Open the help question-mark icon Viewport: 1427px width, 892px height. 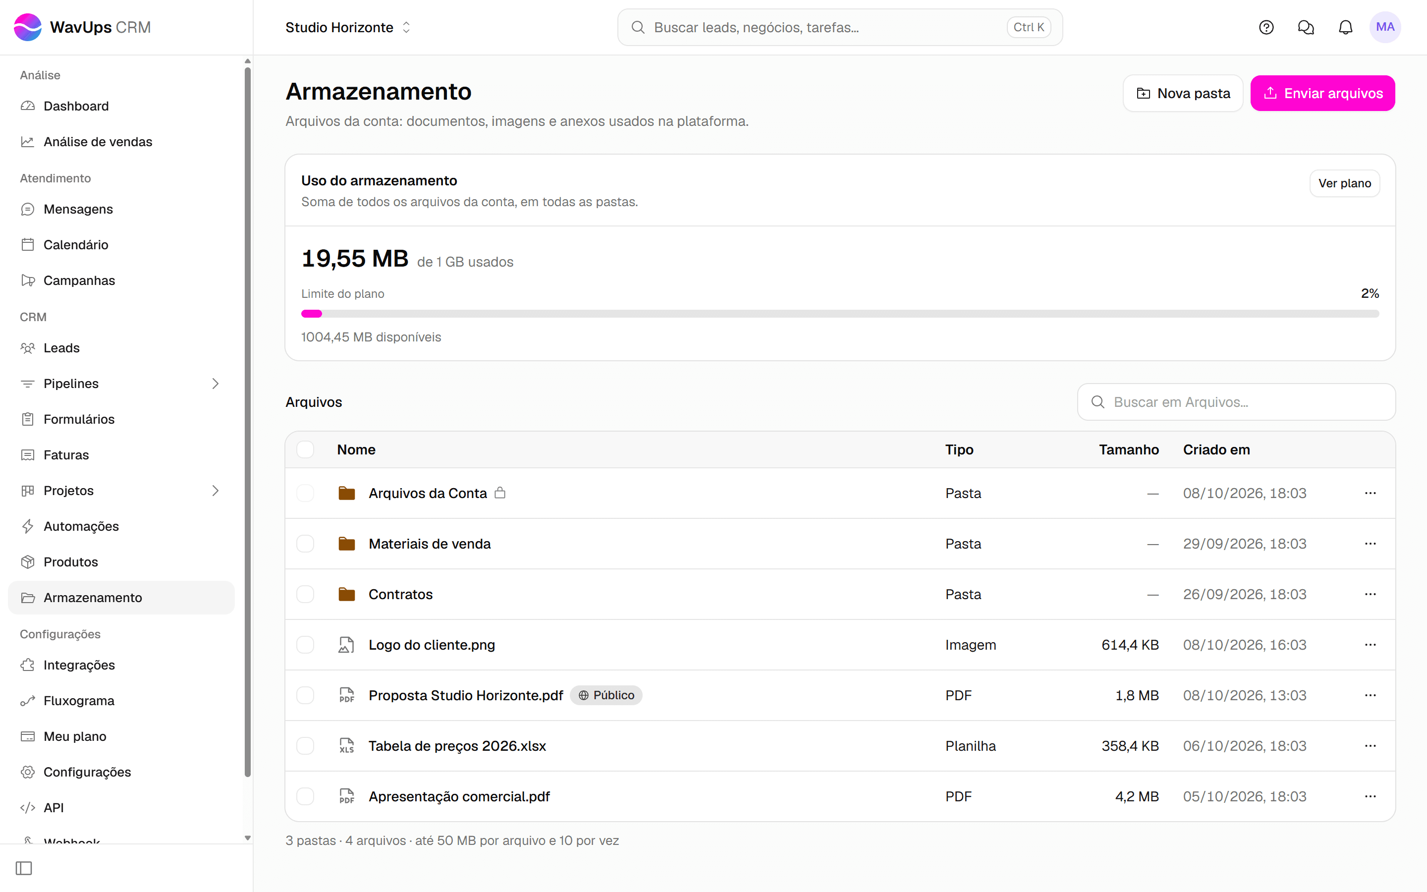[x=1266, y=27]
